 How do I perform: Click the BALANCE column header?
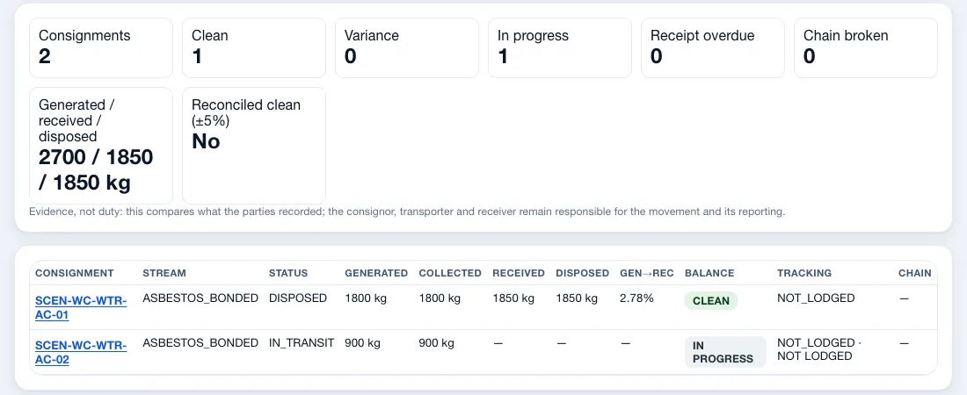tap(709, 273)
